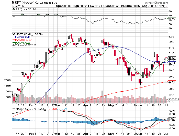This screenshot has width=179, height=136.
Task: Click the MA(10) 30.36 legend text
Action: coord(23,43)
